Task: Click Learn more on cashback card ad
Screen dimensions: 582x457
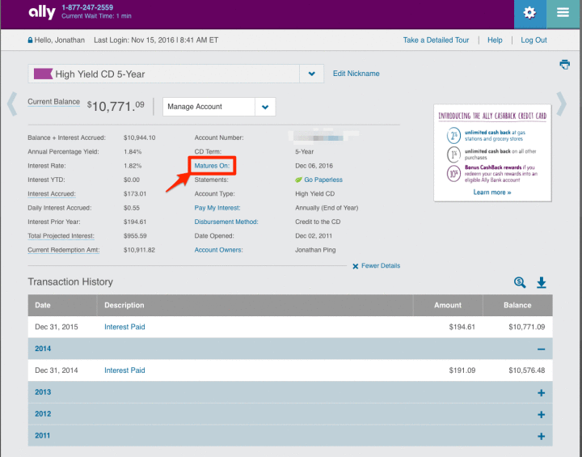Action: pos(492,193)
